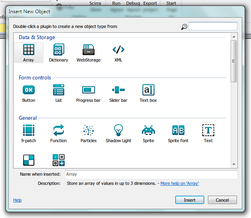Select the Slider bar plugin
The width and height of the screenshot is (251, 218).
(x=118, y=90)
